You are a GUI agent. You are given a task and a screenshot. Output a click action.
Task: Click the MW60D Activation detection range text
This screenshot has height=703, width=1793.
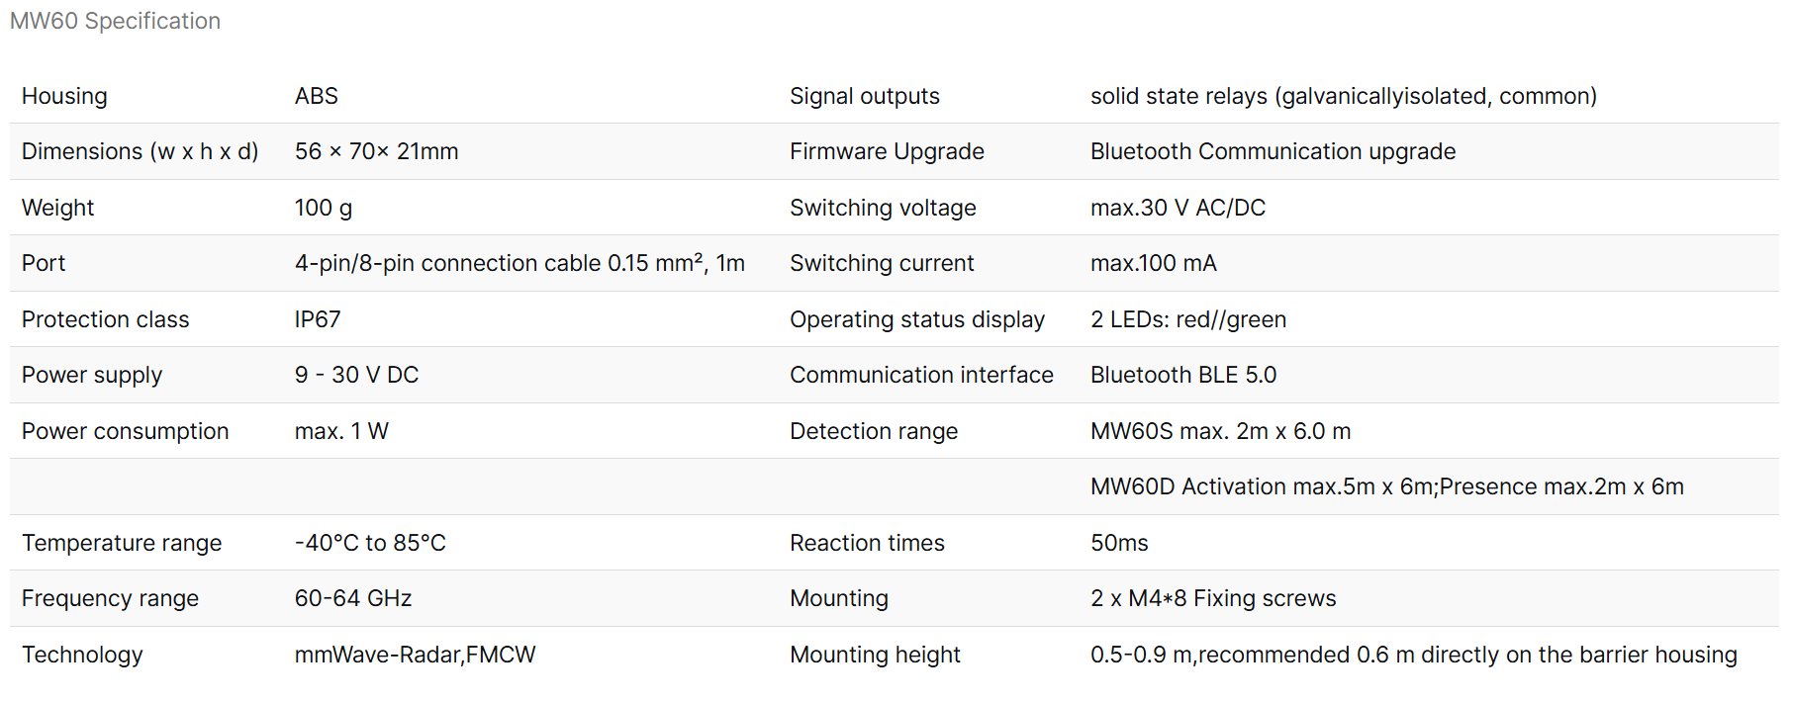[x=1385, y=486]
